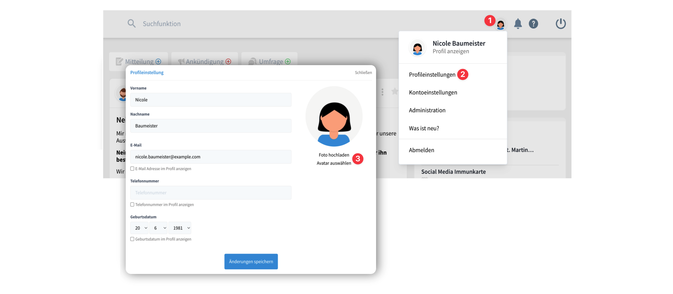The height and width of the screenshot is (294, 673).
Task: Click the plus icon next to Mitteilung
Action: (158, 62)
